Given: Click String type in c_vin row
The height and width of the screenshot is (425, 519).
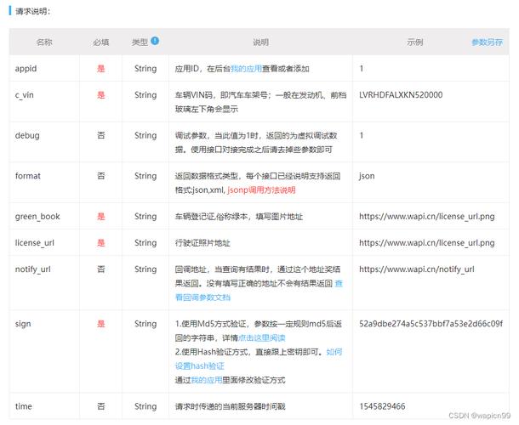Looking at the screenshot, I should click(145, 95).
